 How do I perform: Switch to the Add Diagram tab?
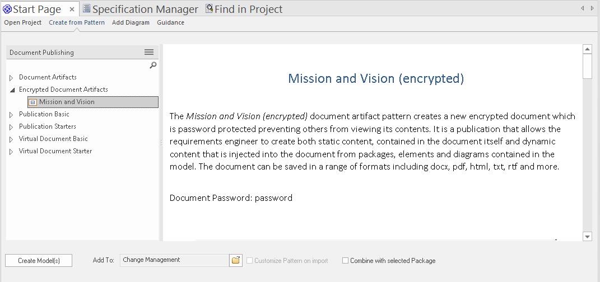pyautogui.click(x=131, y=22)
